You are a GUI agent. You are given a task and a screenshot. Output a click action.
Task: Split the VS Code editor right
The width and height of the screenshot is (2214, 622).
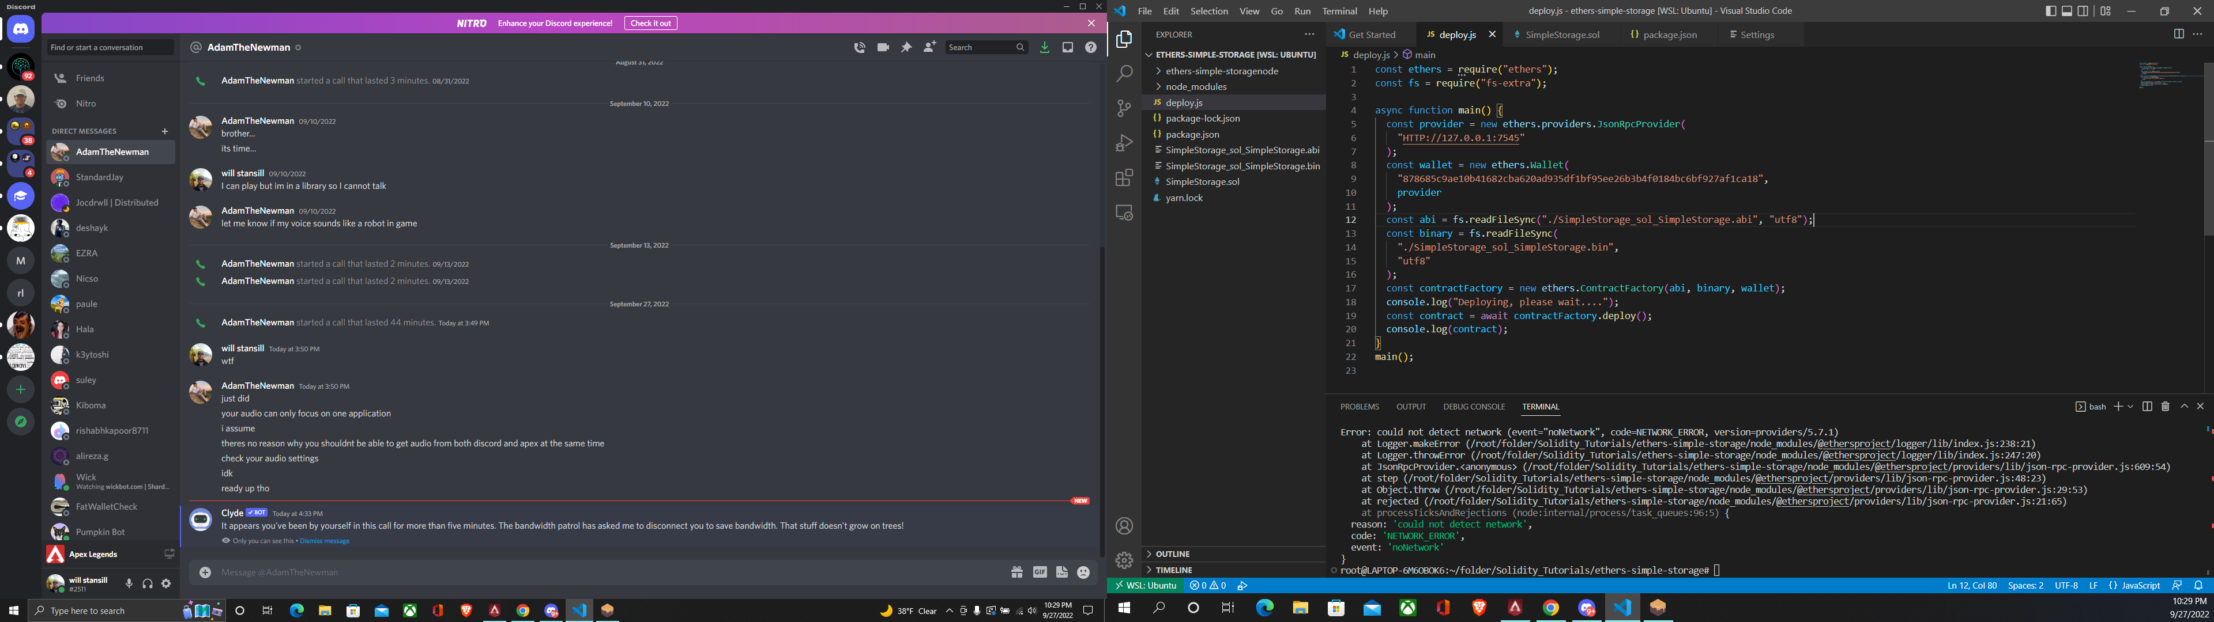[2178, 35]
